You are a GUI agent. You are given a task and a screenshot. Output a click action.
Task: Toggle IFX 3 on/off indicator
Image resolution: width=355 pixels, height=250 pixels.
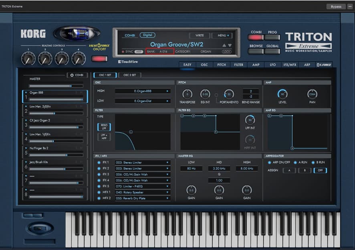(x=99, y=175)
